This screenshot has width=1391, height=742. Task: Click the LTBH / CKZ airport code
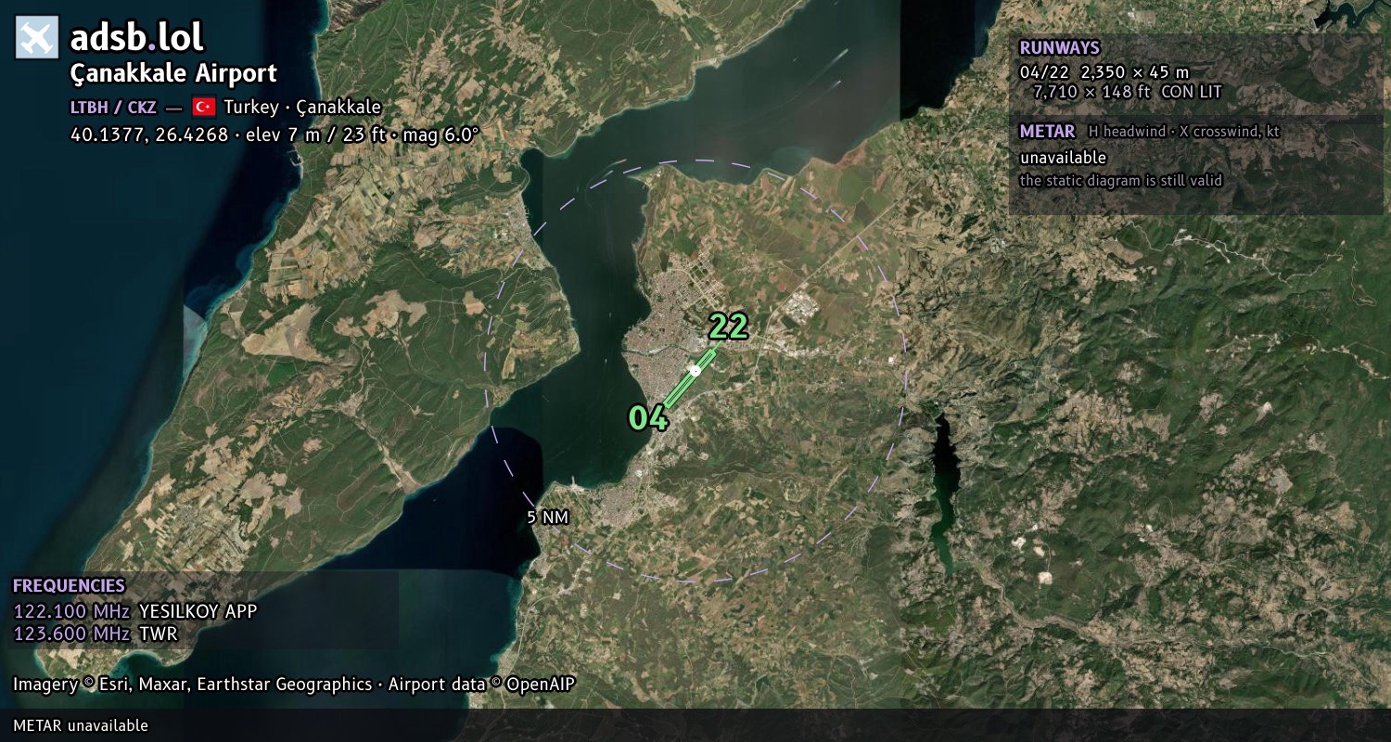[x=113, y=107]
